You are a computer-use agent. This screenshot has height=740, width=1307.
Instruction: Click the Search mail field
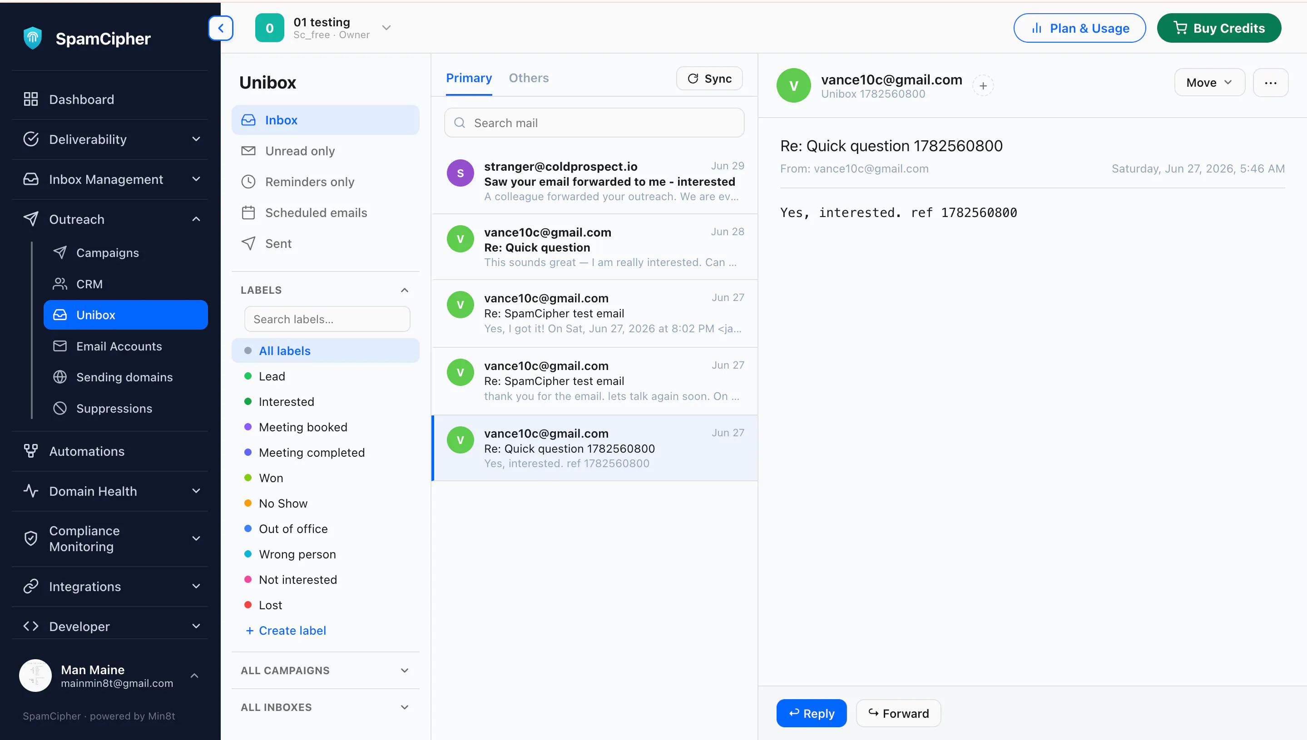pos(594,123)
